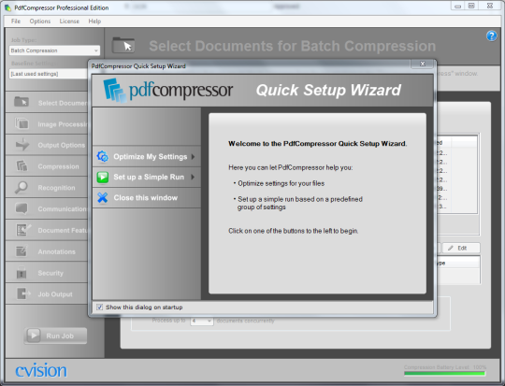Select Set up a Simple Run
This screenshot has height=386, width=505.
(x=147, y=177)
